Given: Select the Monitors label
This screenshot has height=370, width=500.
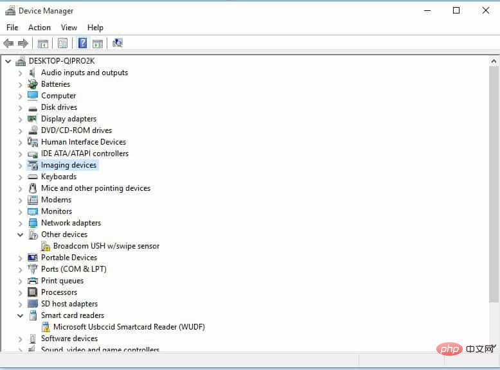Looking at the screenshot, I should click(57, 211).
